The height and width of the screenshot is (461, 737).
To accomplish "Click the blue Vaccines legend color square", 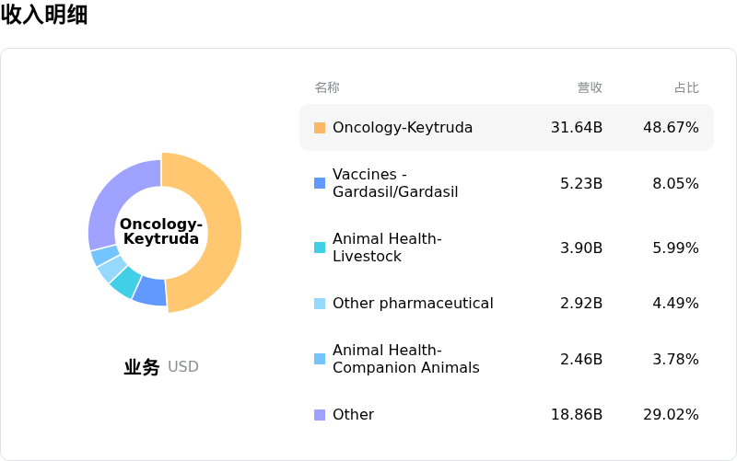I will click(x=320, y=183).
